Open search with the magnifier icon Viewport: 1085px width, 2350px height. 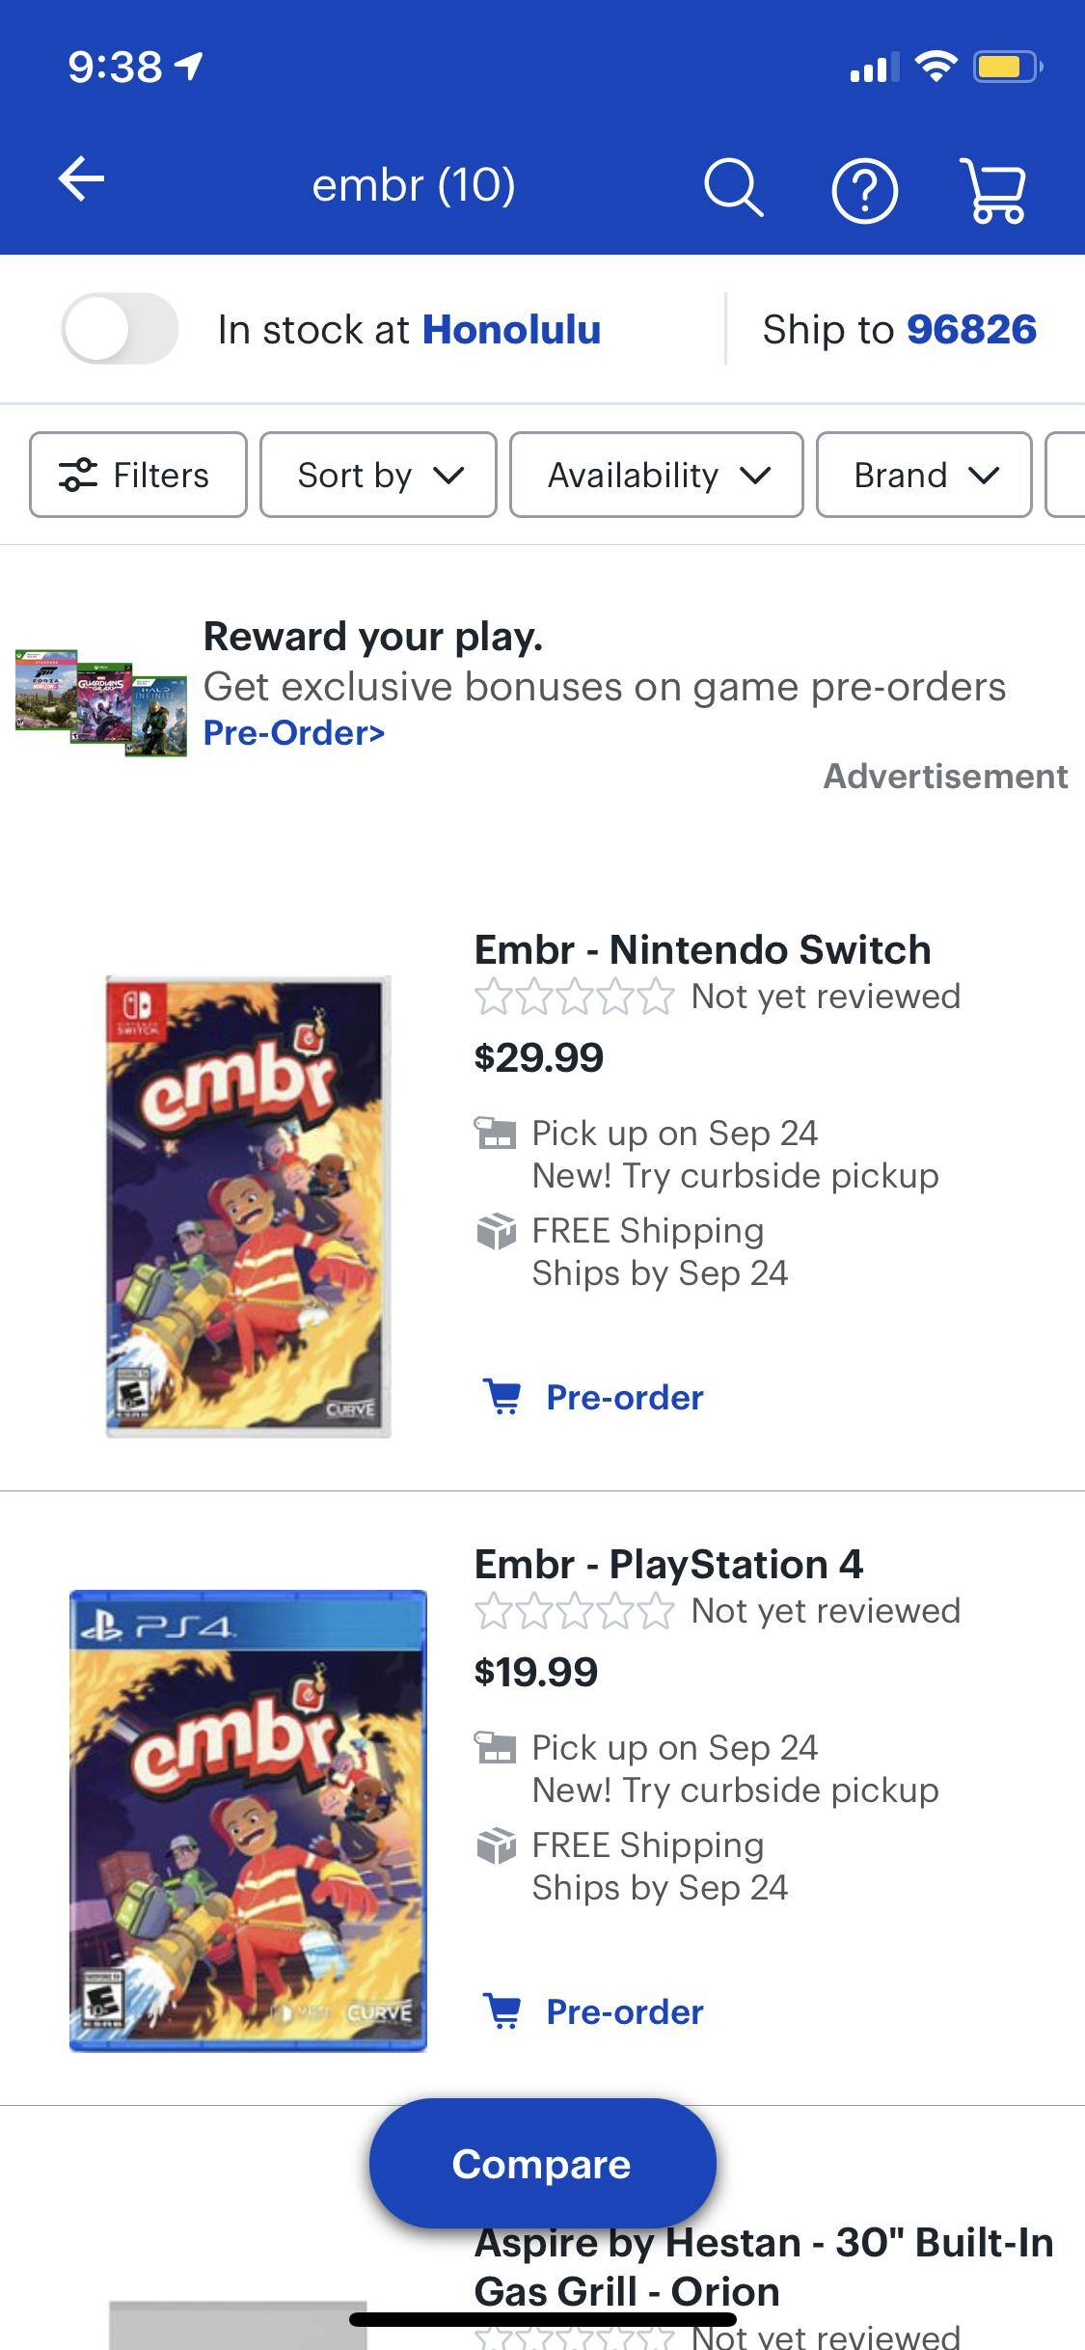(x=733, y=187)
